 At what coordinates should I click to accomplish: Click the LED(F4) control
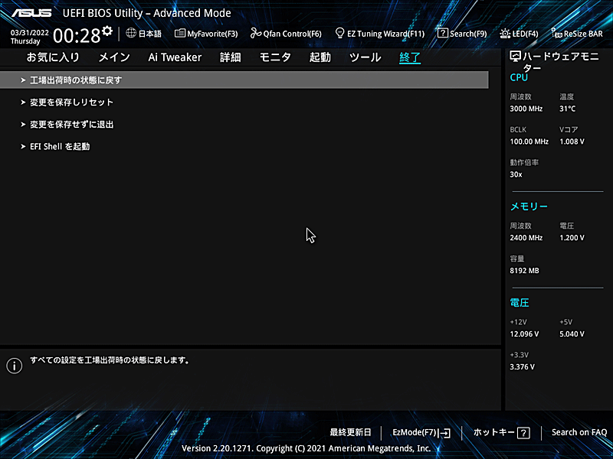tap(519, 34)
